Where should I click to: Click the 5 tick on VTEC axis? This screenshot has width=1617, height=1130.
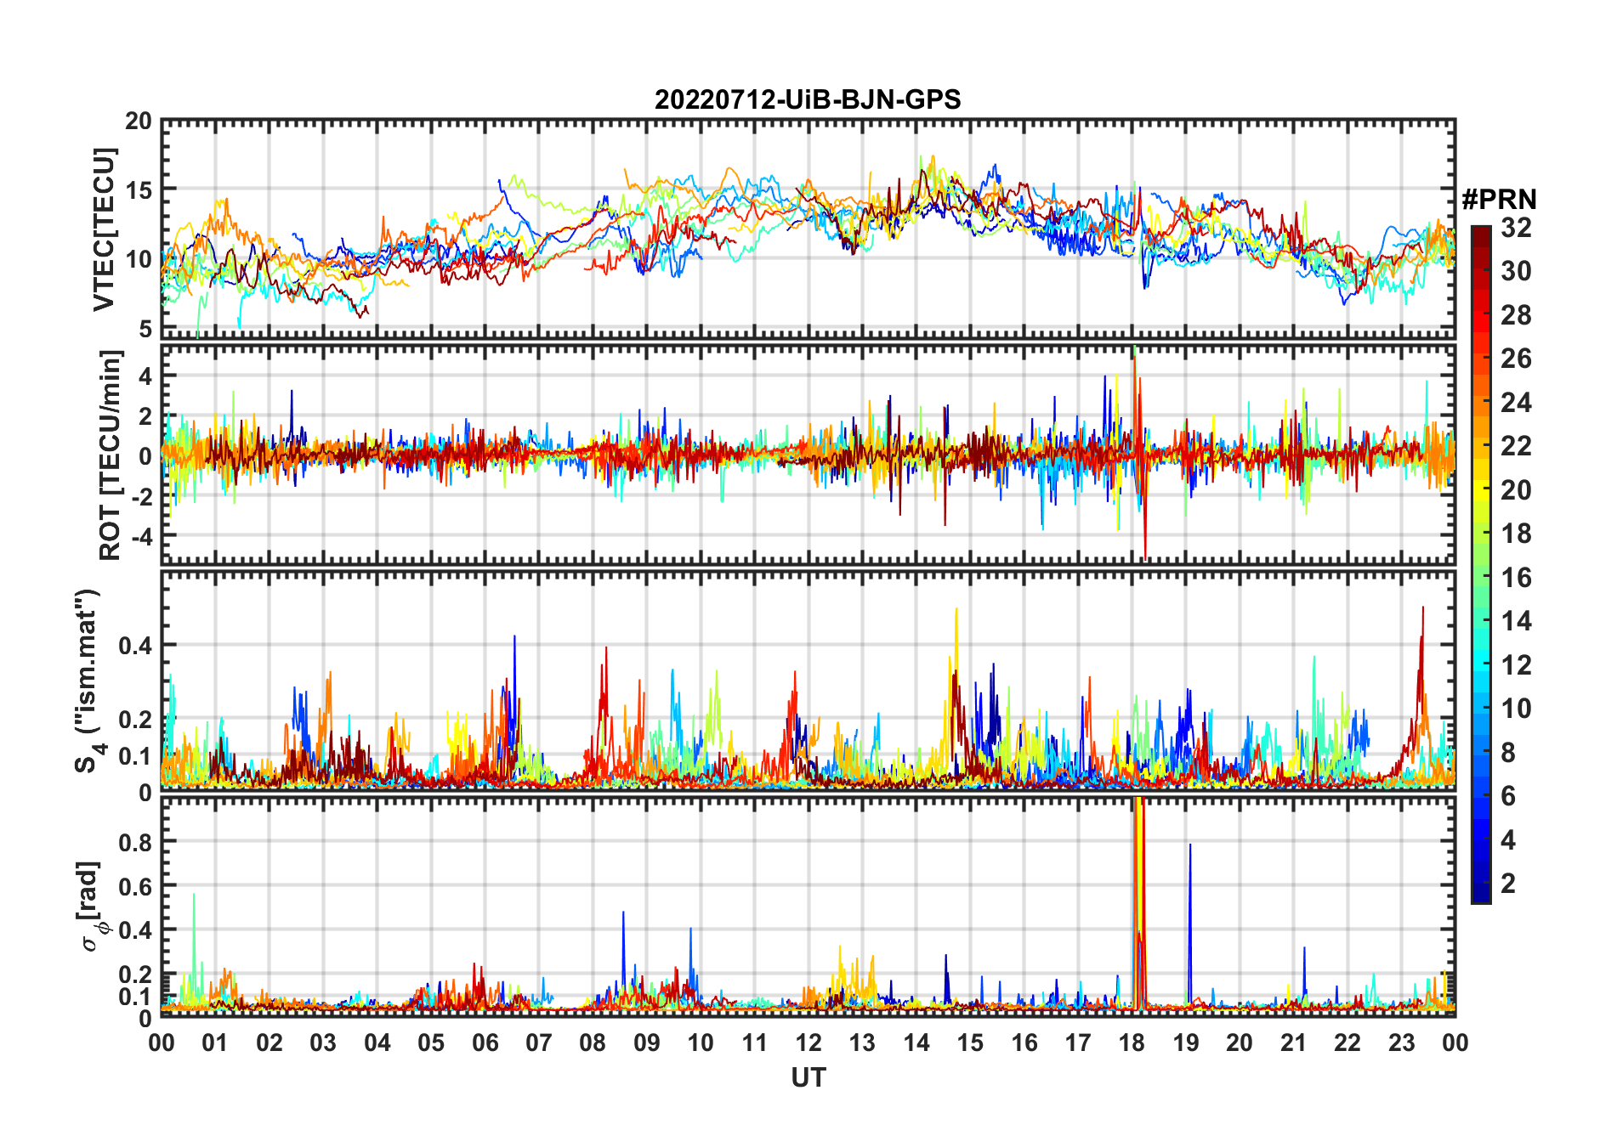point(146,329)
